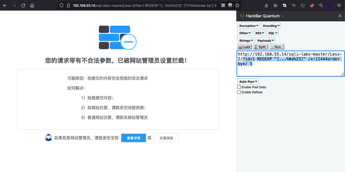Viewport: 345px width, 172px height.
Task: Expand the Encryption dropdown
Action: tap(249, 26)
